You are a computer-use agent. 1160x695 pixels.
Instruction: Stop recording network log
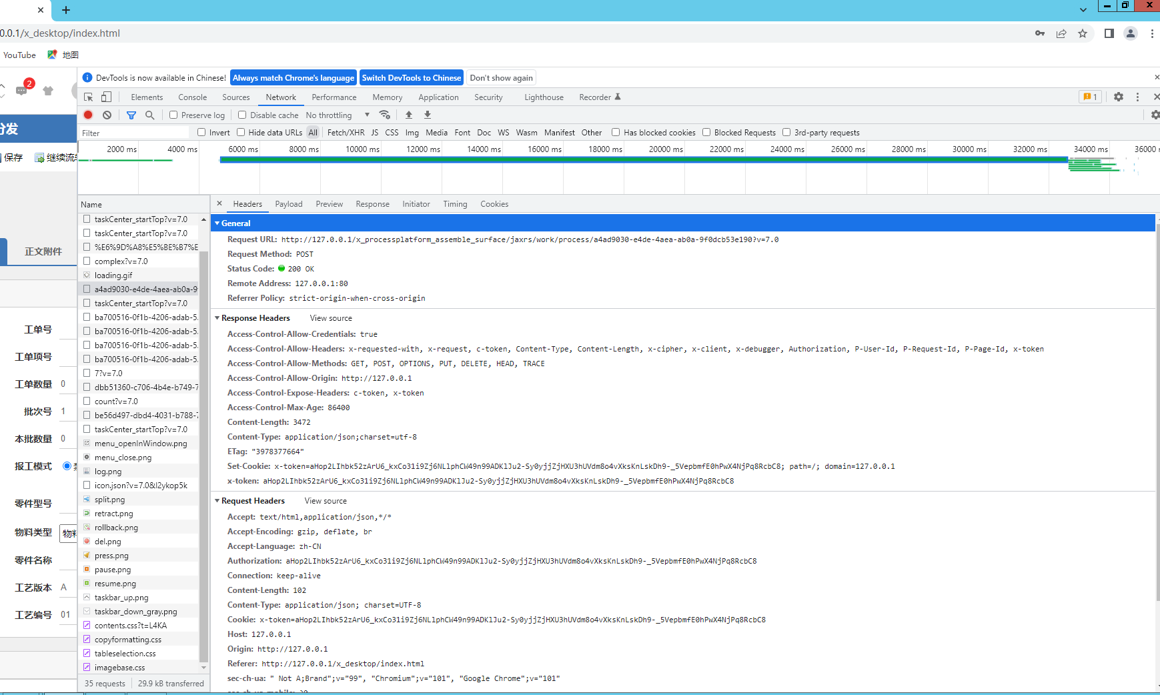(x=88, y=115)
